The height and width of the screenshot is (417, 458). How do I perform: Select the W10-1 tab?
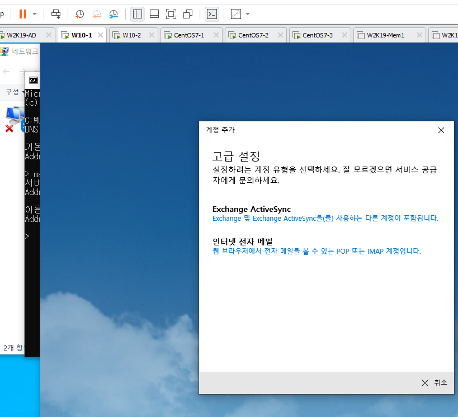point(82,35)
